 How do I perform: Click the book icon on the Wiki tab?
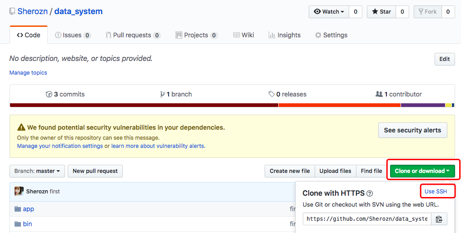pos(236,35)
